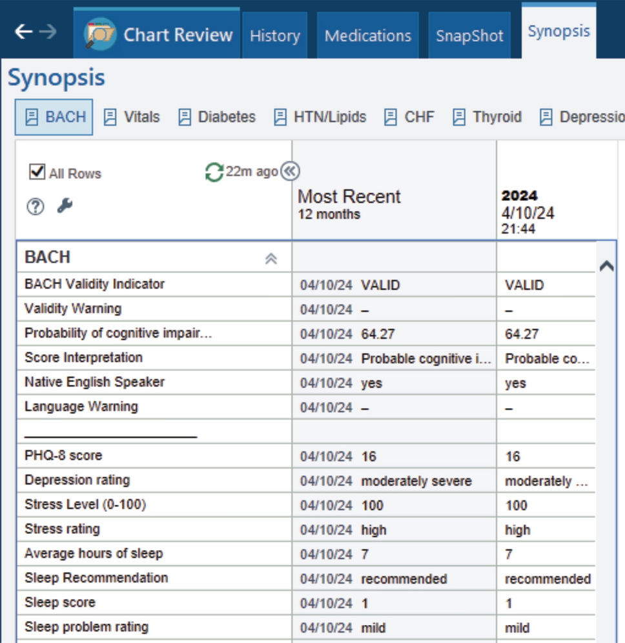Select the Thyroid synopsis view
This screenshot has width=625, height=643.
point(487,117)
